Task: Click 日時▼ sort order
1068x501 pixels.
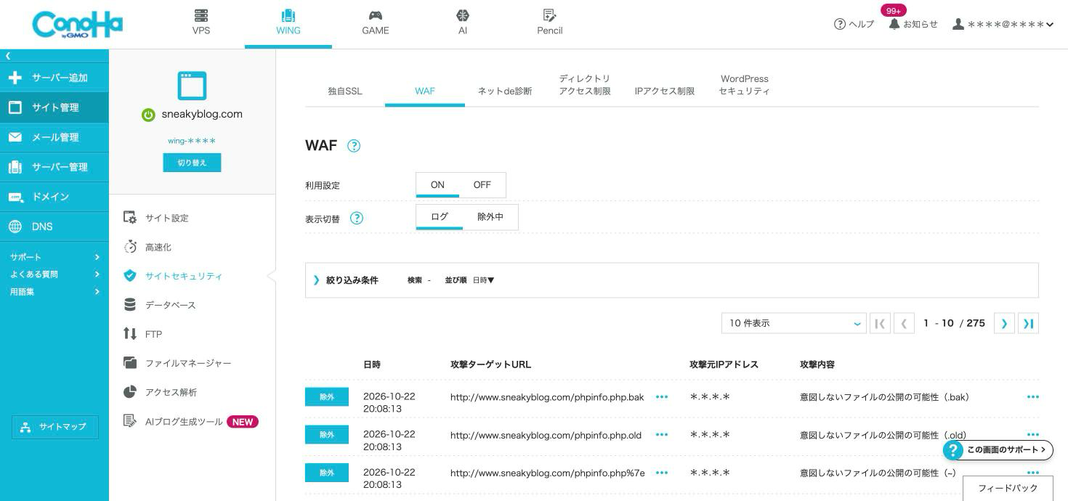Action: point(483,280)
